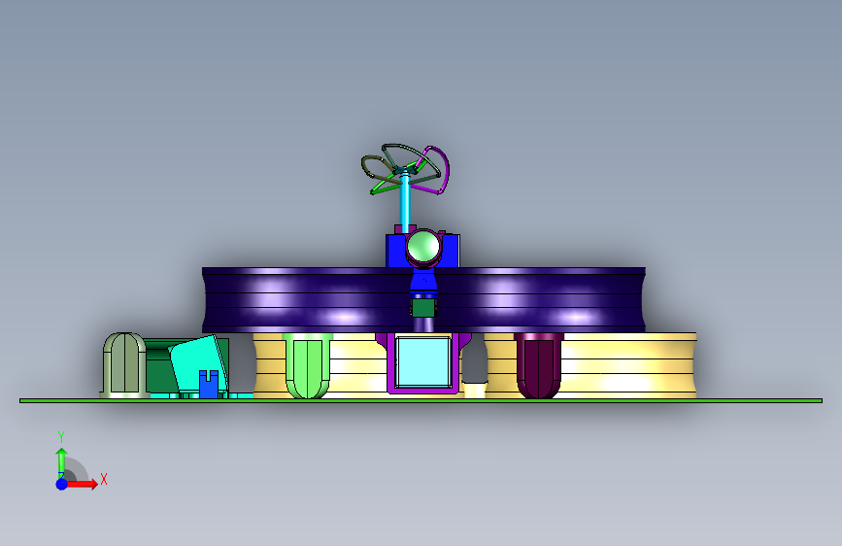Screen dimensions: 842x546
Task: Click the green Y axis arrow of triad
Action: click(x=61, y=461)
